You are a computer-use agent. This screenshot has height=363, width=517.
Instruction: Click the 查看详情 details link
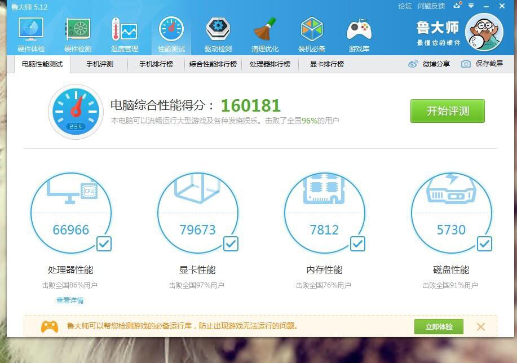point(70,300)
